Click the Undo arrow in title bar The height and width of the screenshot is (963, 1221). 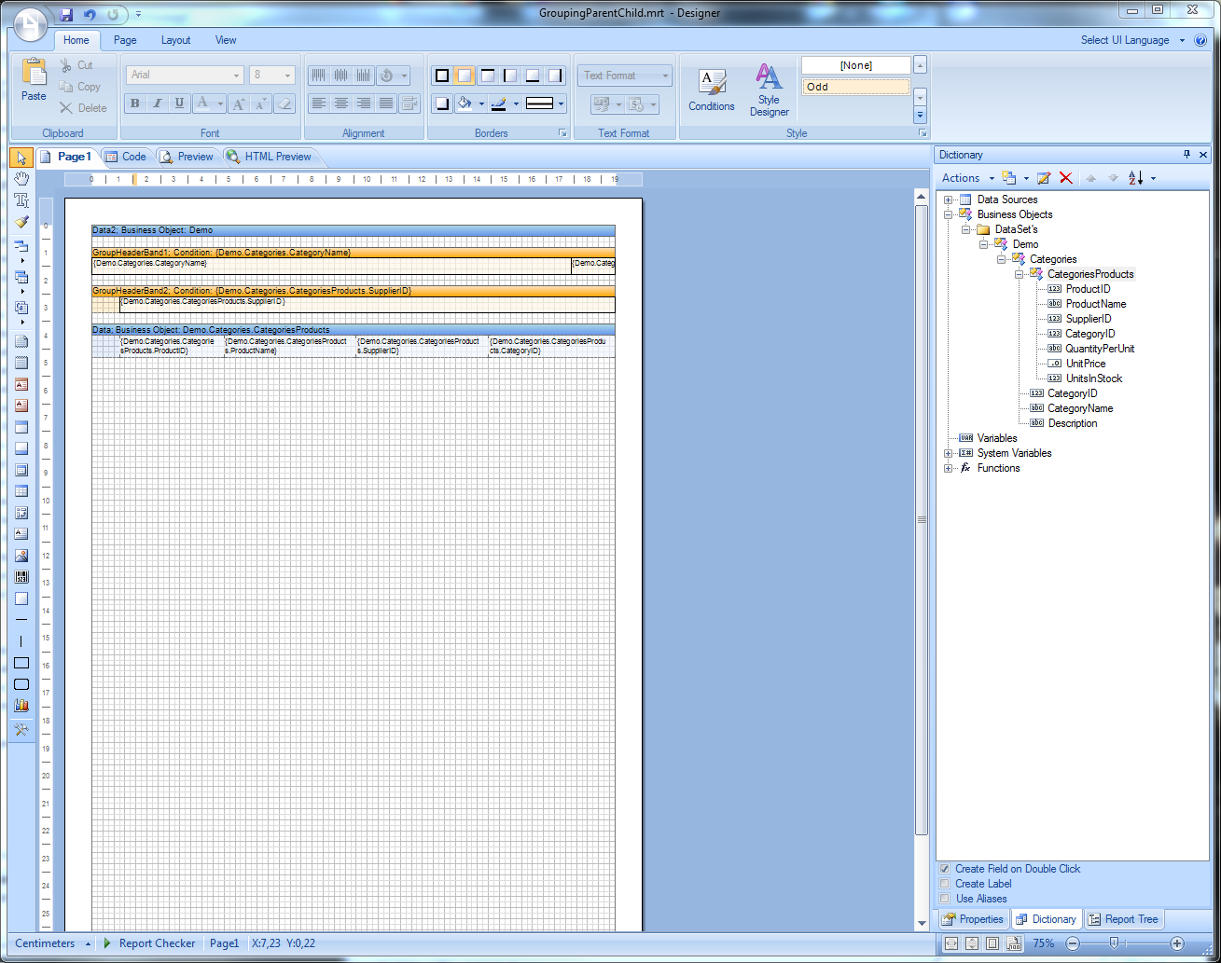[90, 14]
